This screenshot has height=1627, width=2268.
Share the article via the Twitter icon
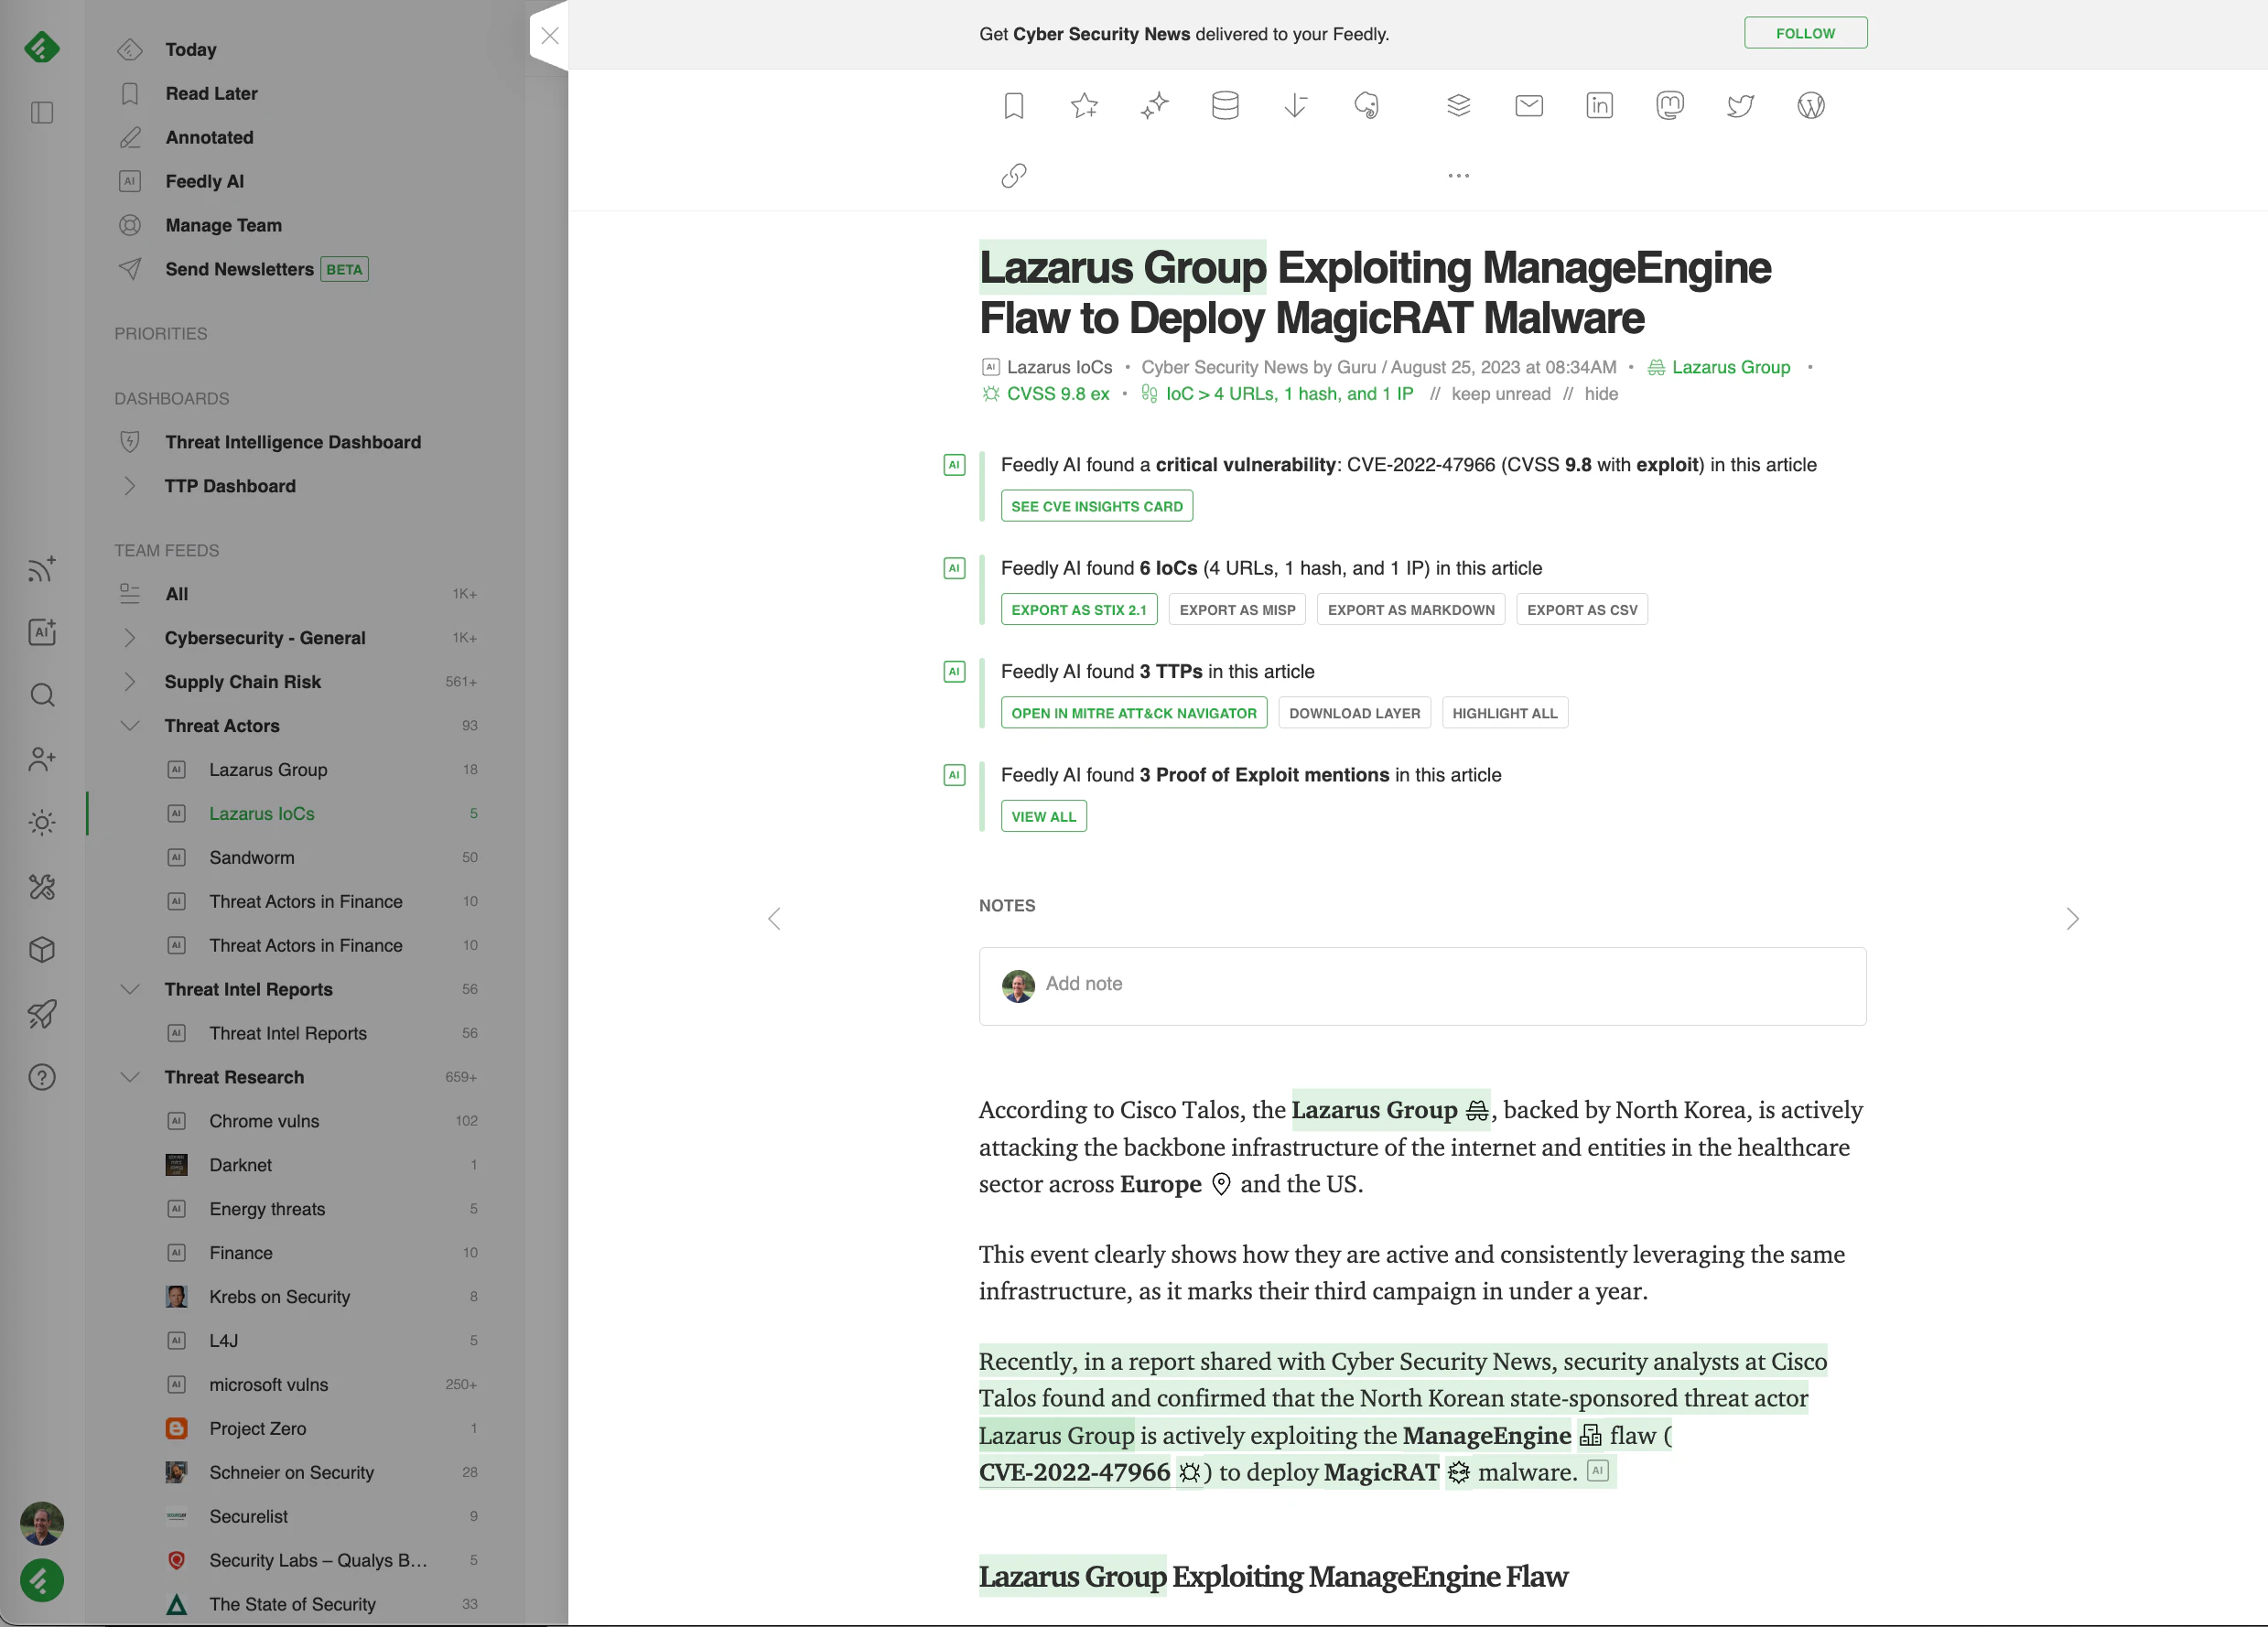click(x=1740, y=105)
